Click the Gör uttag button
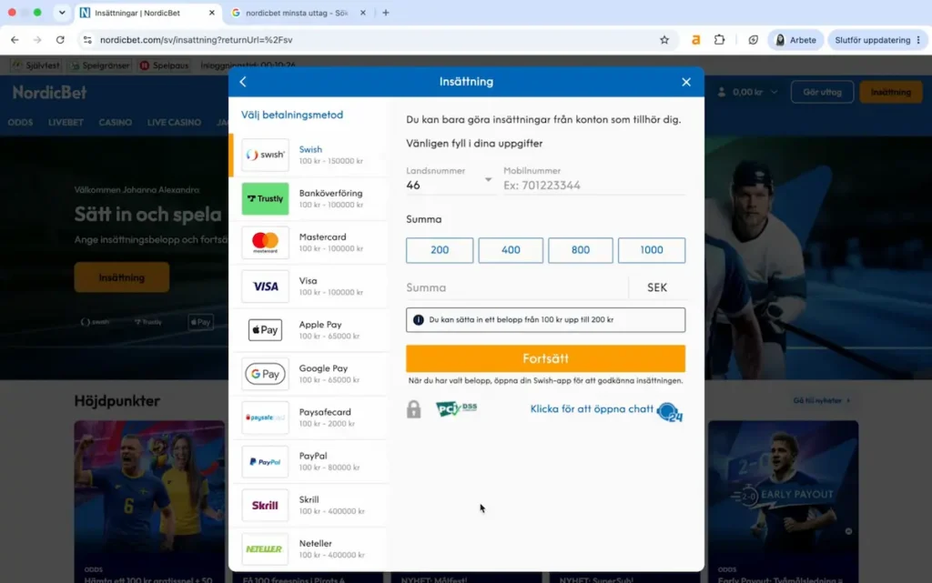932x583 pixels. (x=822, y=92)
